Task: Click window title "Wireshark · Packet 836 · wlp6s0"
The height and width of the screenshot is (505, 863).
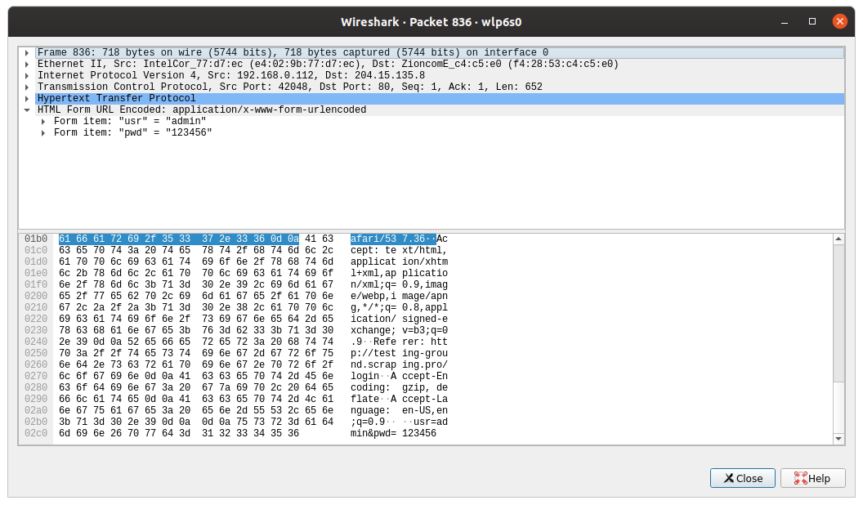Action: pyautogui.click(x=431, y=22)
